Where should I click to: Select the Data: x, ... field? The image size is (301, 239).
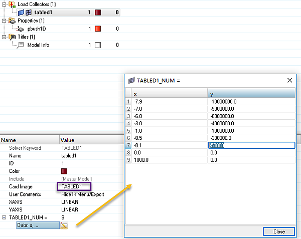(38, 225)
